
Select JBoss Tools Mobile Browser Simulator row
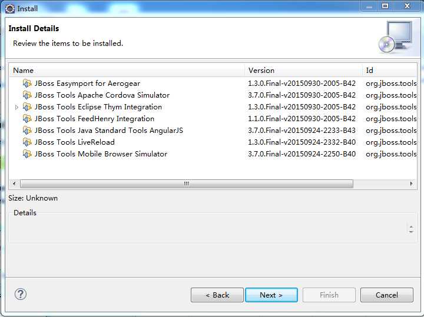click(213, 154)
